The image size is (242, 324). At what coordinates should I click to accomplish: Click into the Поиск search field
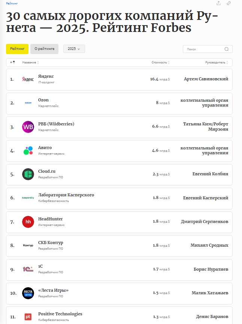click(x=204, y=49)
